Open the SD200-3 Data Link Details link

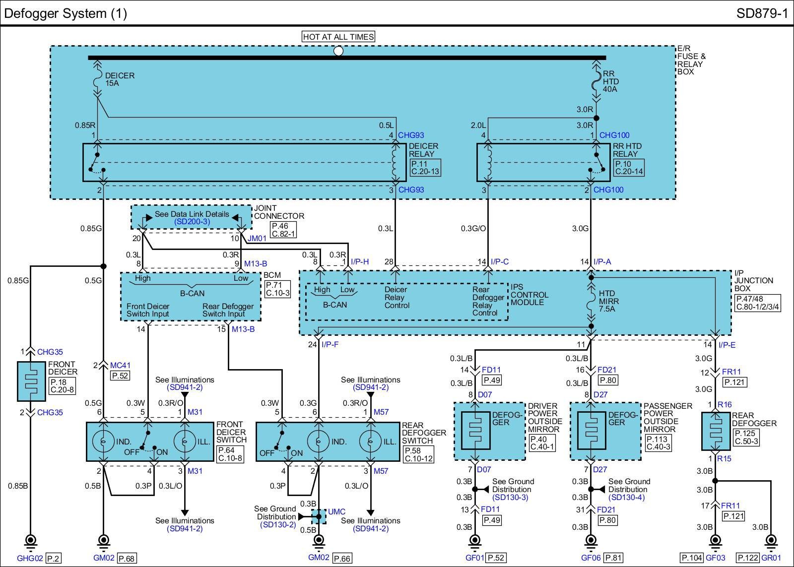click(x=192, y=222)
